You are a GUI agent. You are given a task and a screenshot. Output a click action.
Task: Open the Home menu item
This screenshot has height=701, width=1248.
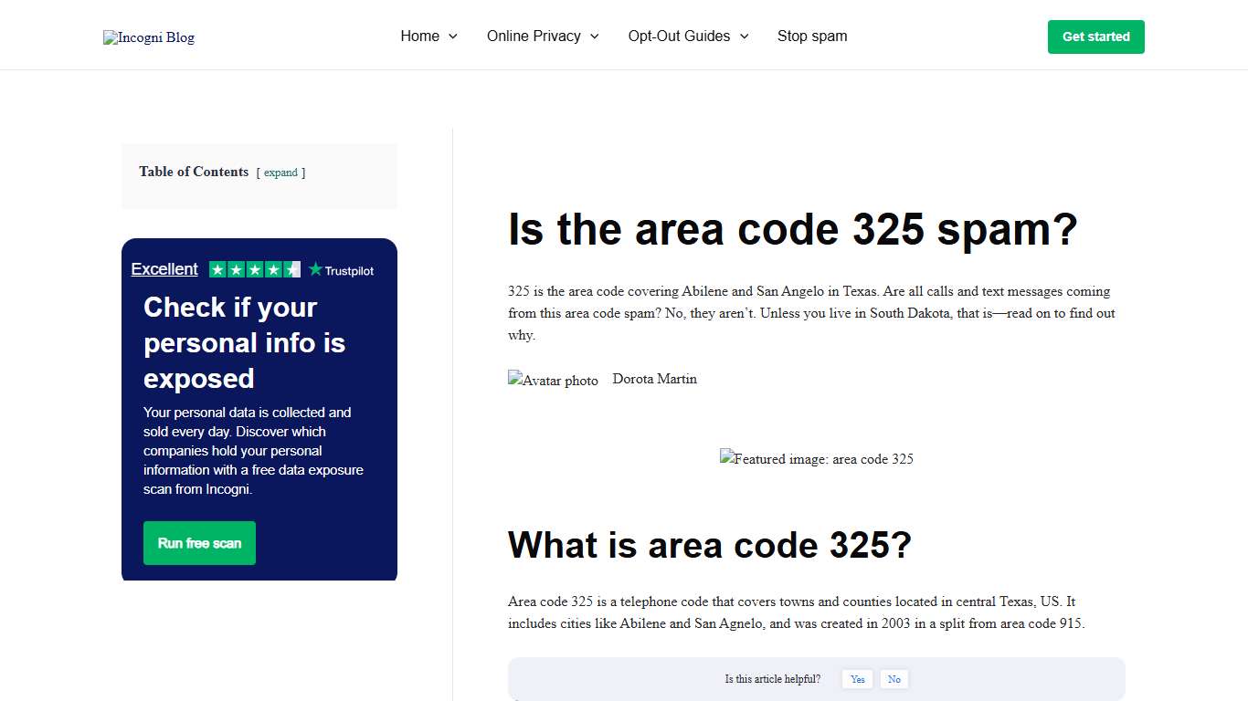(x=419, y=37)
